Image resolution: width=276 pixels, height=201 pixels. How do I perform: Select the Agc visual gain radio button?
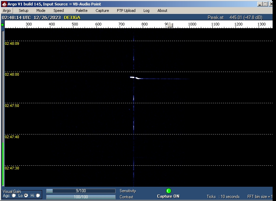pos(14,195)
